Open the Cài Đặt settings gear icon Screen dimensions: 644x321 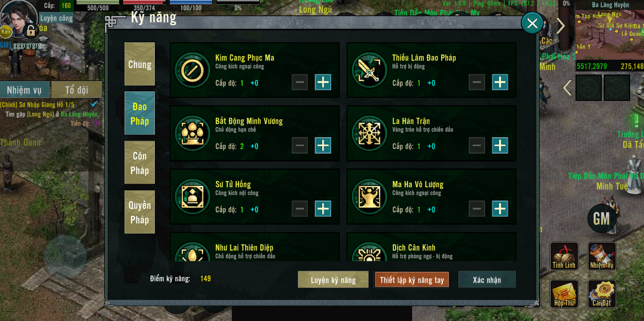click(602, 294)
